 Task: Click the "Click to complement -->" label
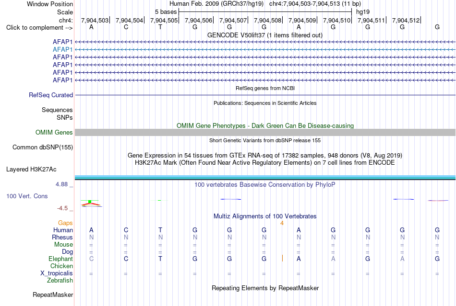click(x=39, y=28)
